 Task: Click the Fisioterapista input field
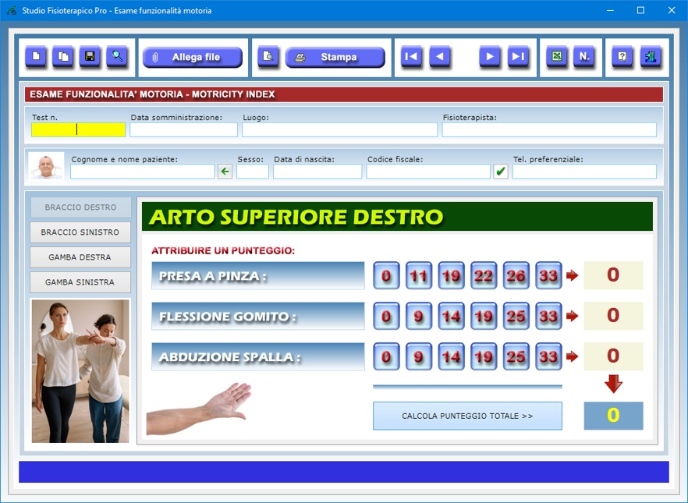[x=549, y=129]
